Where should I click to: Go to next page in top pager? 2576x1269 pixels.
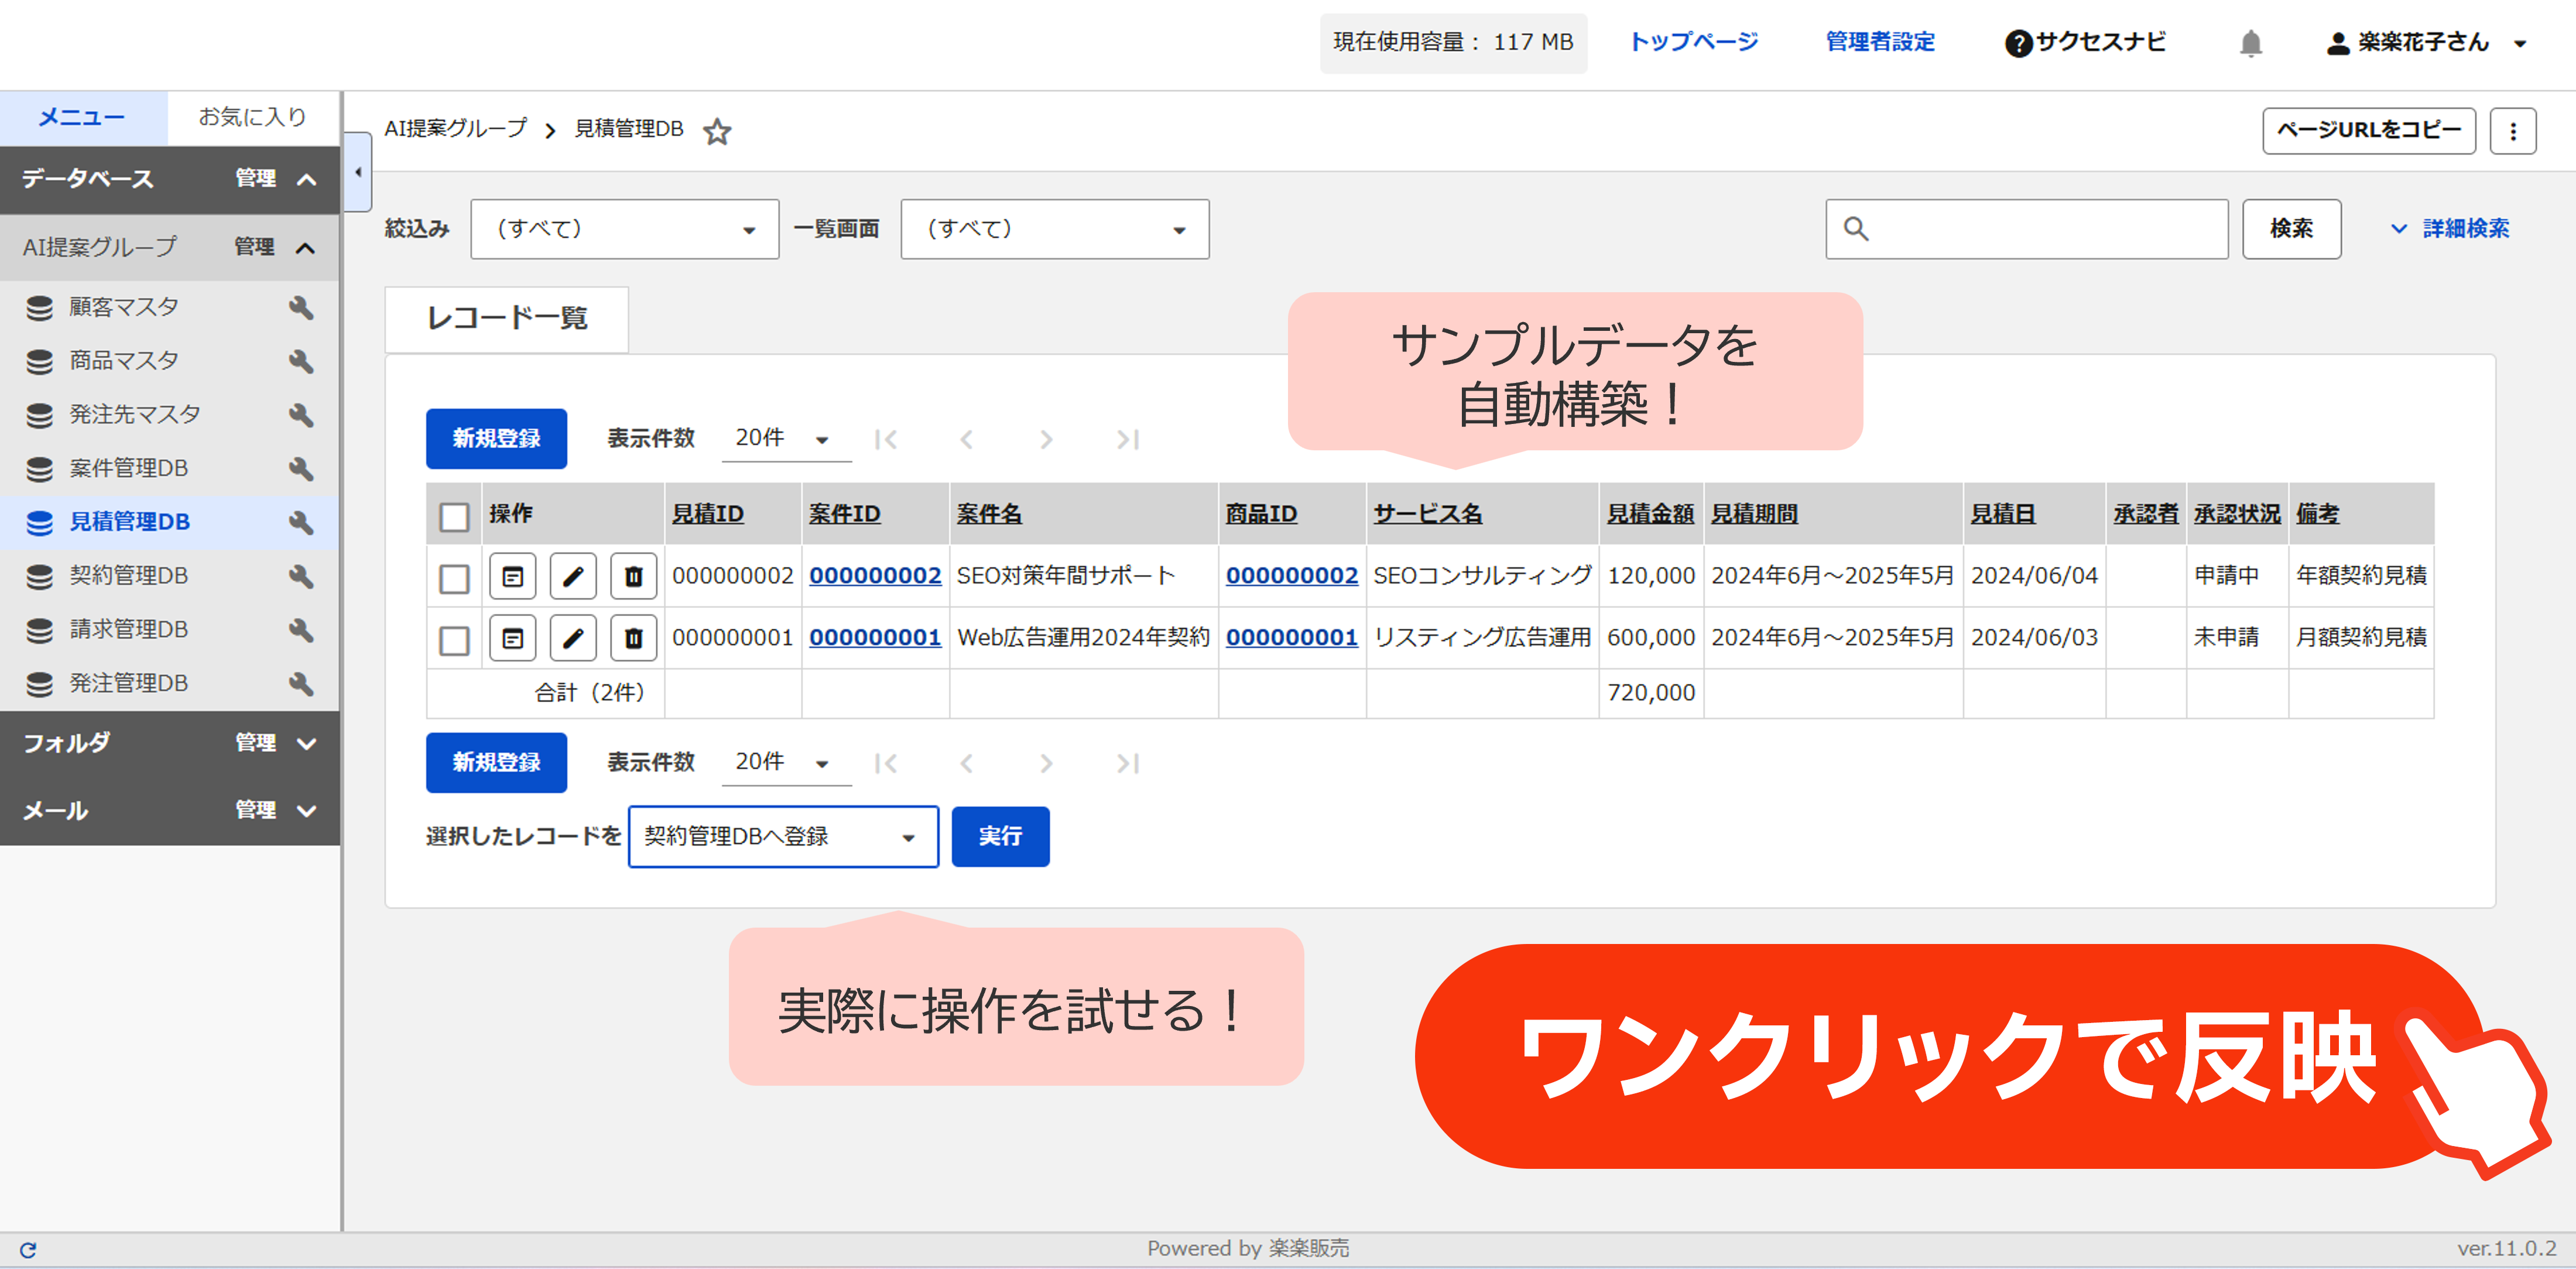tap(1046, 439)
